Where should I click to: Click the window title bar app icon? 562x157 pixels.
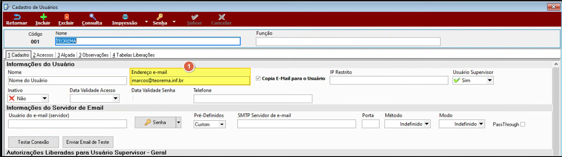coord(6,7)
